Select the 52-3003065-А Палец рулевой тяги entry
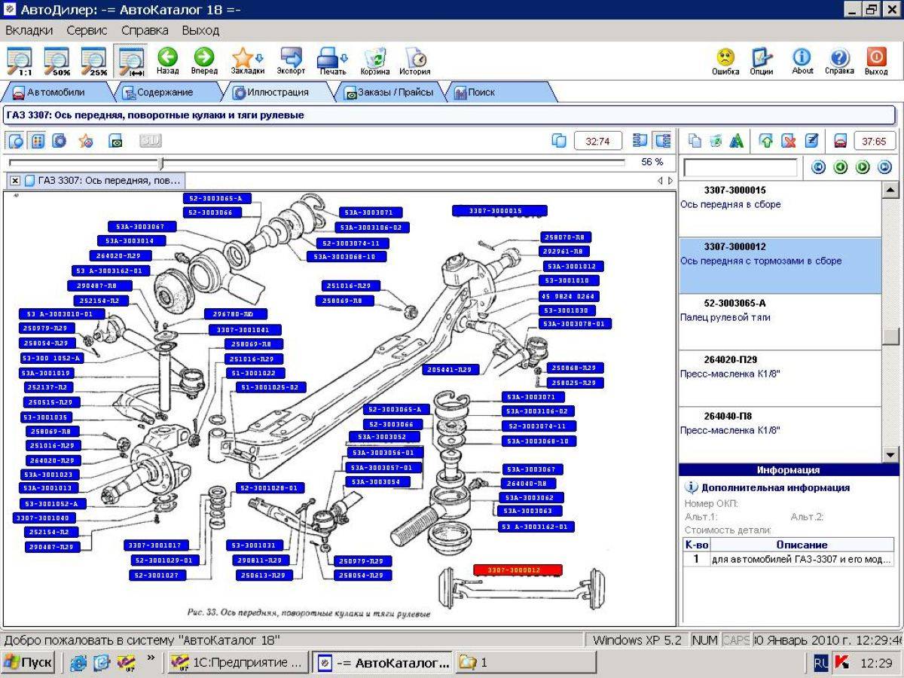 [x=780, y=322]
